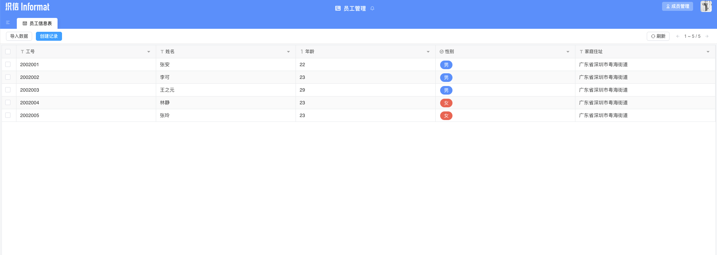Toggle the sidebar menu icon

(x=8, y=23)
